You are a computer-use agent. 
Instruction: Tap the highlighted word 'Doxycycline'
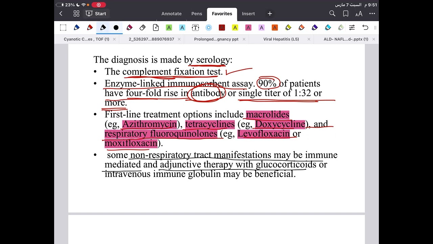280,124
